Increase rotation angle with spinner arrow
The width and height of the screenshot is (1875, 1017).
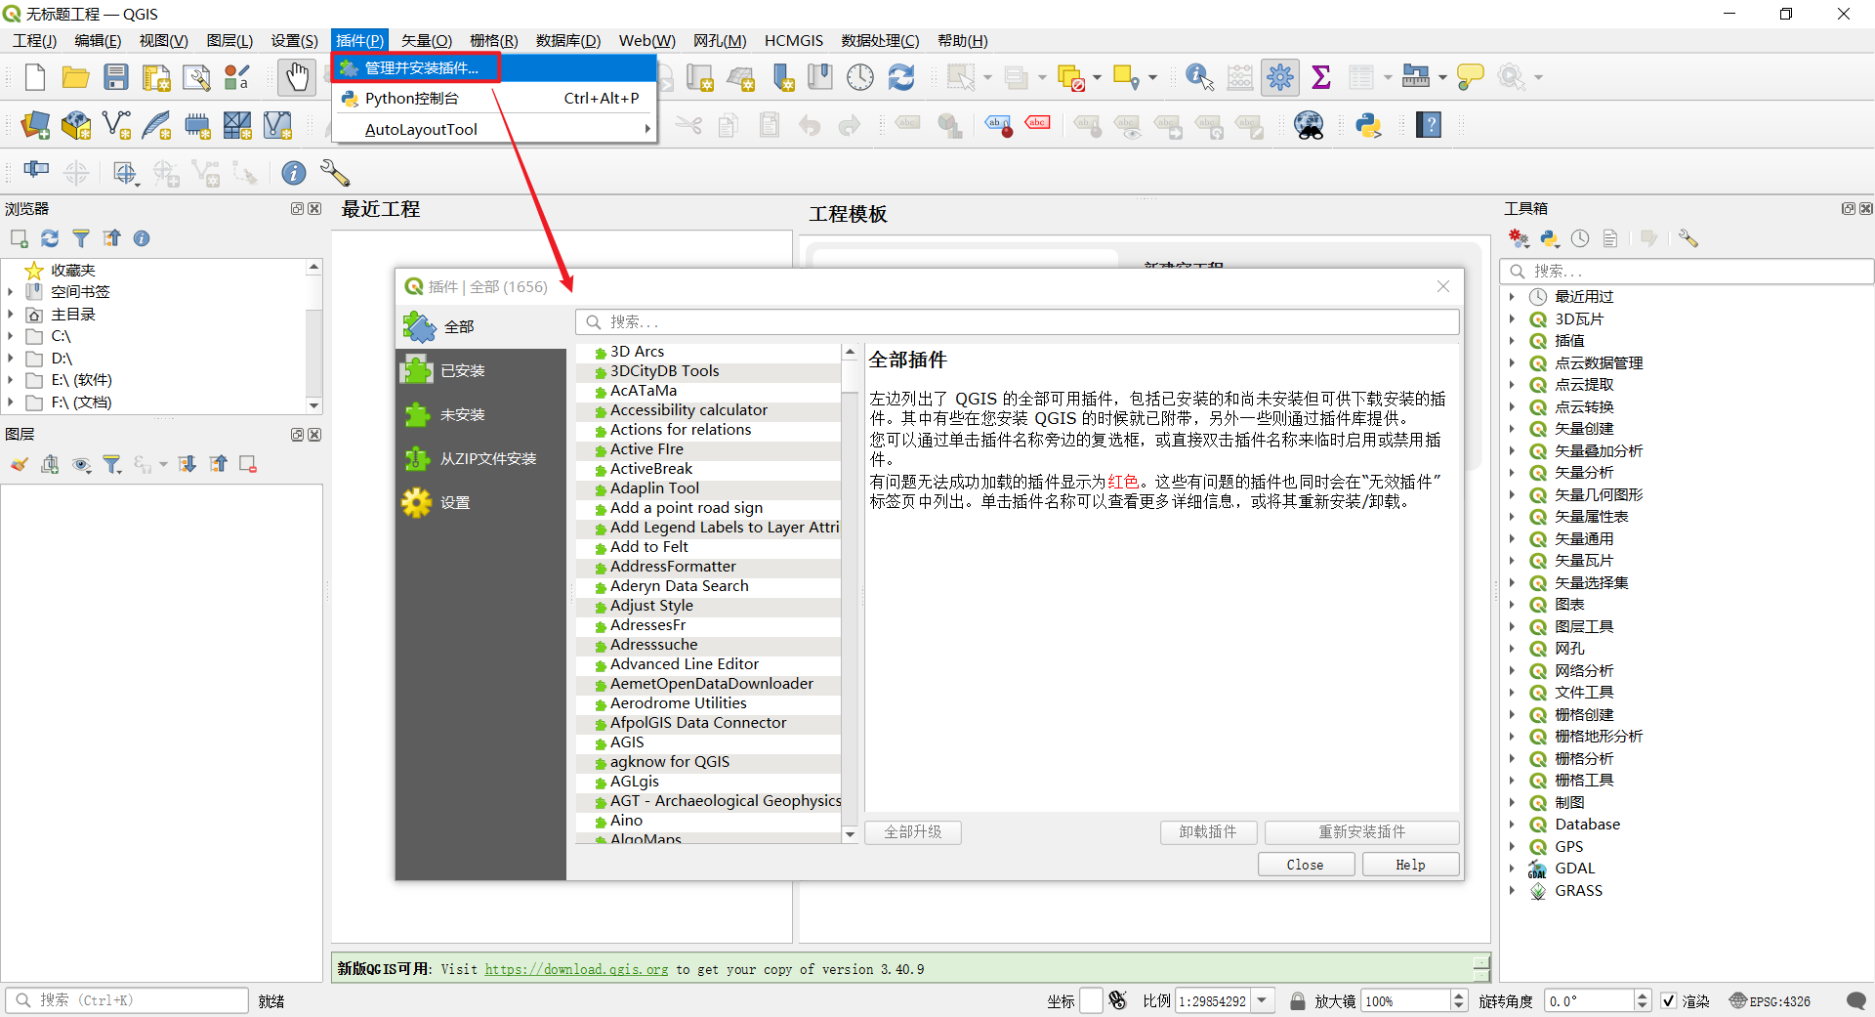click(1643, 996)
